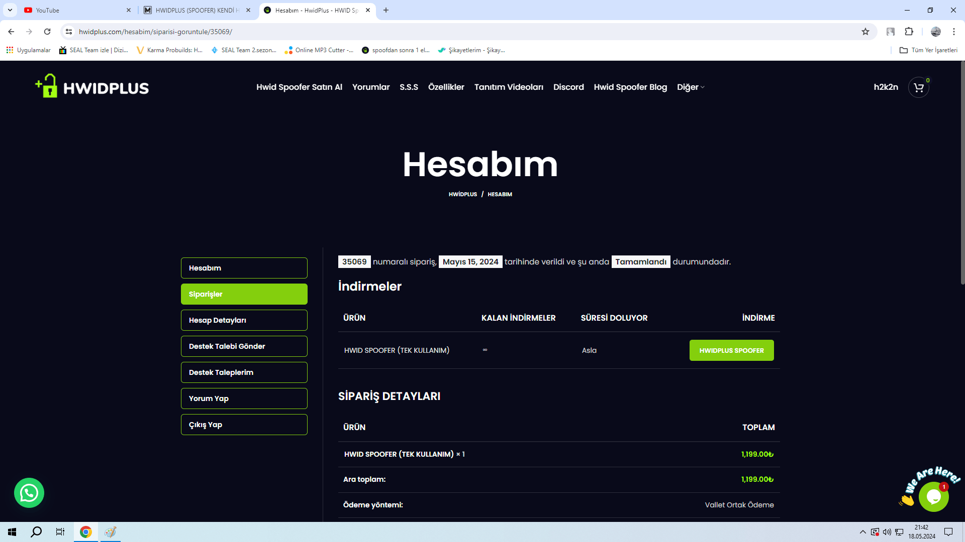
Task: Open the Online MP3 Cutter bookmark
Action: (319, 50)
